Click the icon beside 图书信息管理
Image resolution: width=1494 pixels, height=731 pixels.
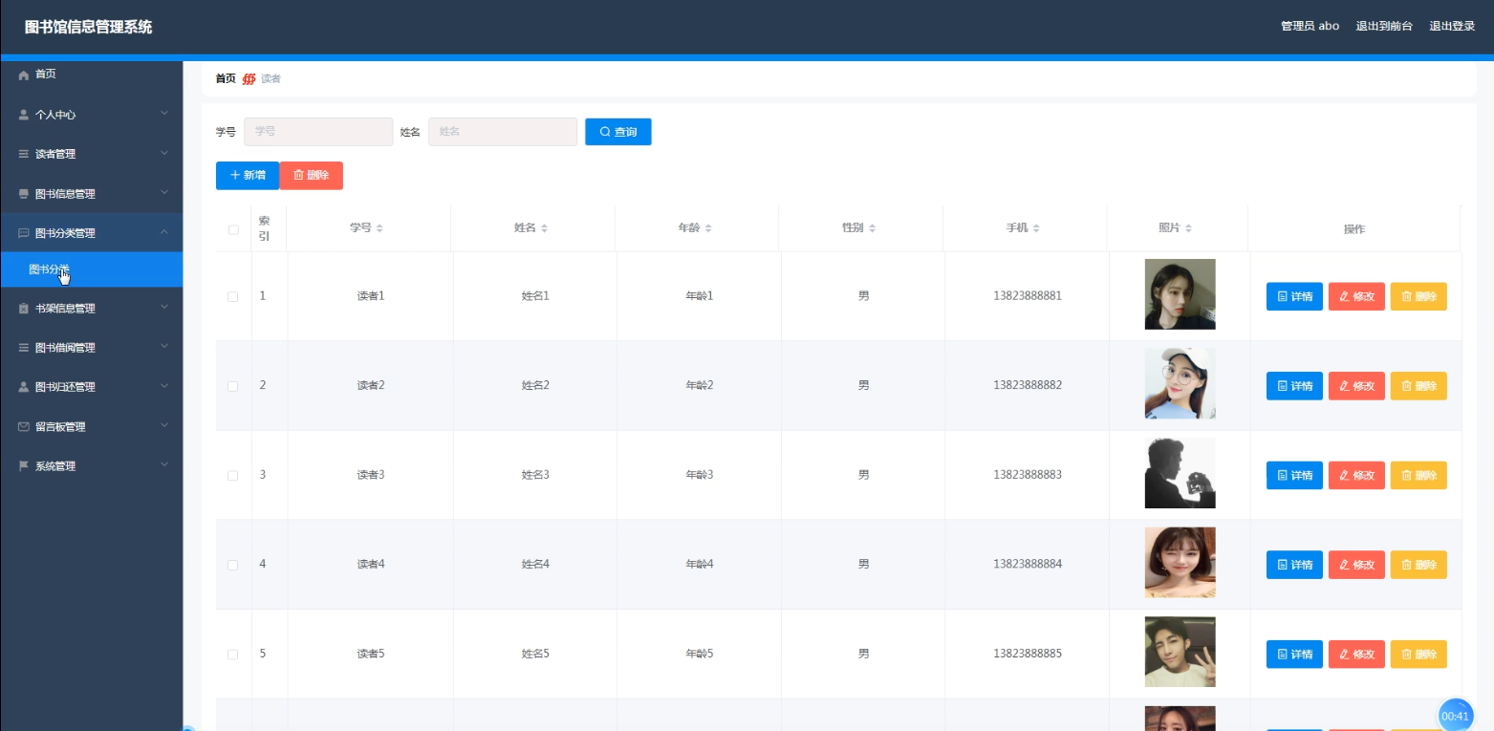coord(24,194)
